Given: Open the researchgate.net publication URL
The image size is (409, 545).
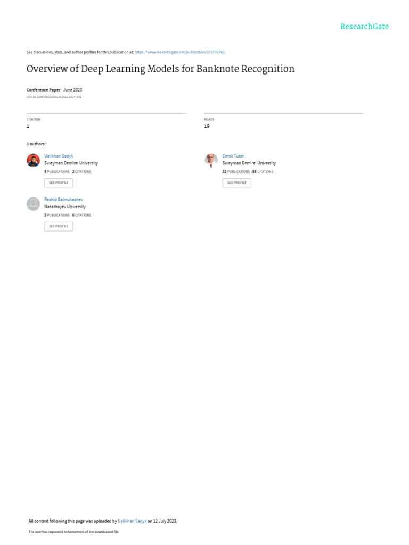Looking at the screenshot, I should pos(179,52).
